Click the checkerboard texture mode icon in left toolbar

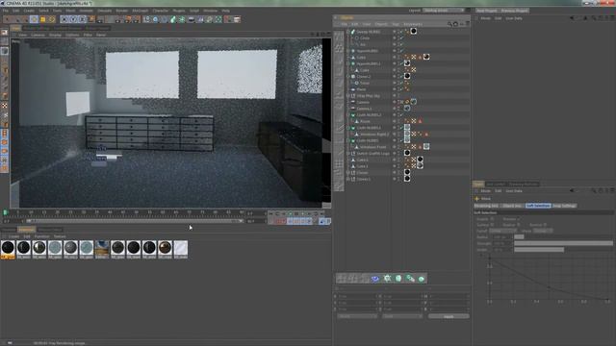(5, 106)
